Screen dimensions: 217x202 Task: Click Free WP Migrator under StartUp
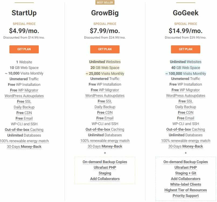(24, 90)
